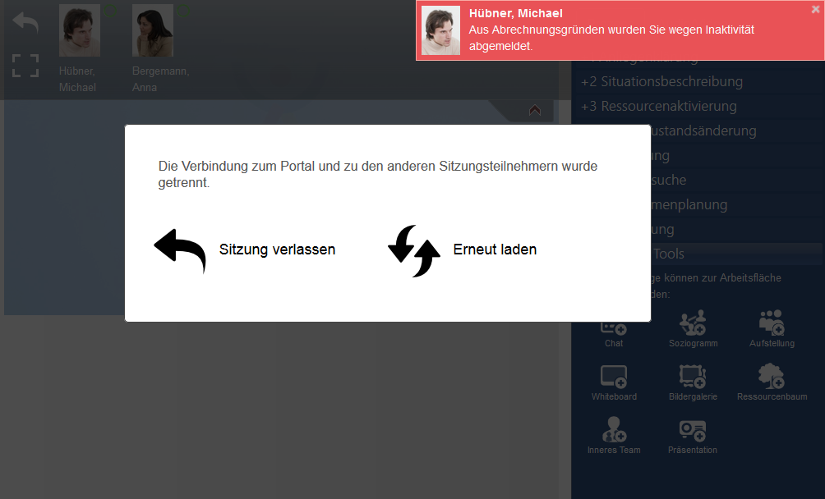Click the back arrow icon beside the participant photos

(25, 23)
